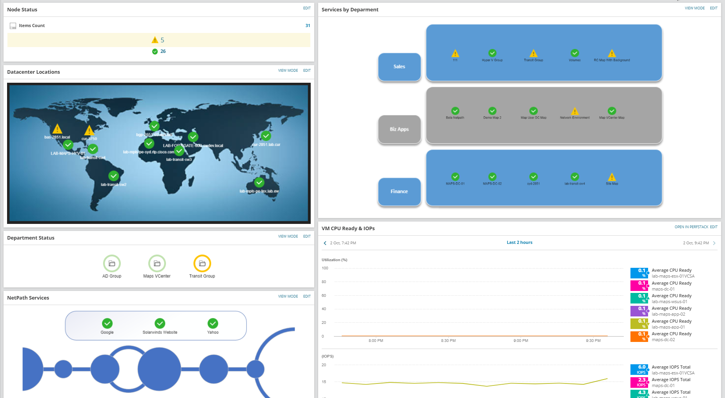This screenshot has height=398, width=725.
Task: Select the cur-3750 warning marker on map
Action: [89, 130]
